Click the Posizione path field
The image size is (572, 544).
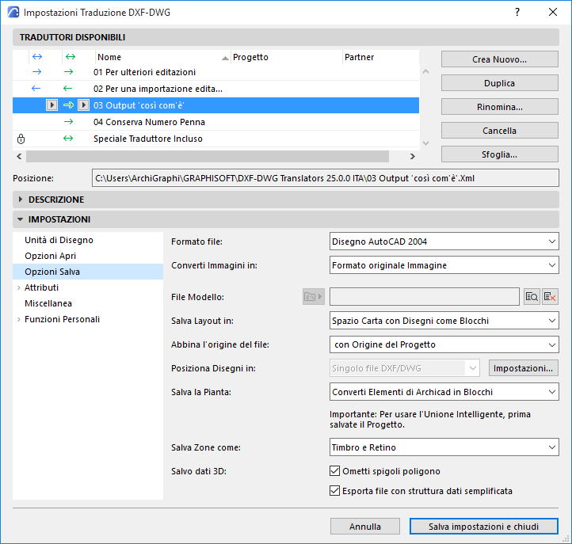click(325, 178)
